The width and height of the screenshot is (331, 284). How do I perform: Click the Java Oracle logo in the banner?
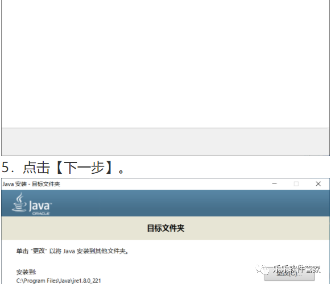click(x=32, y=204)
